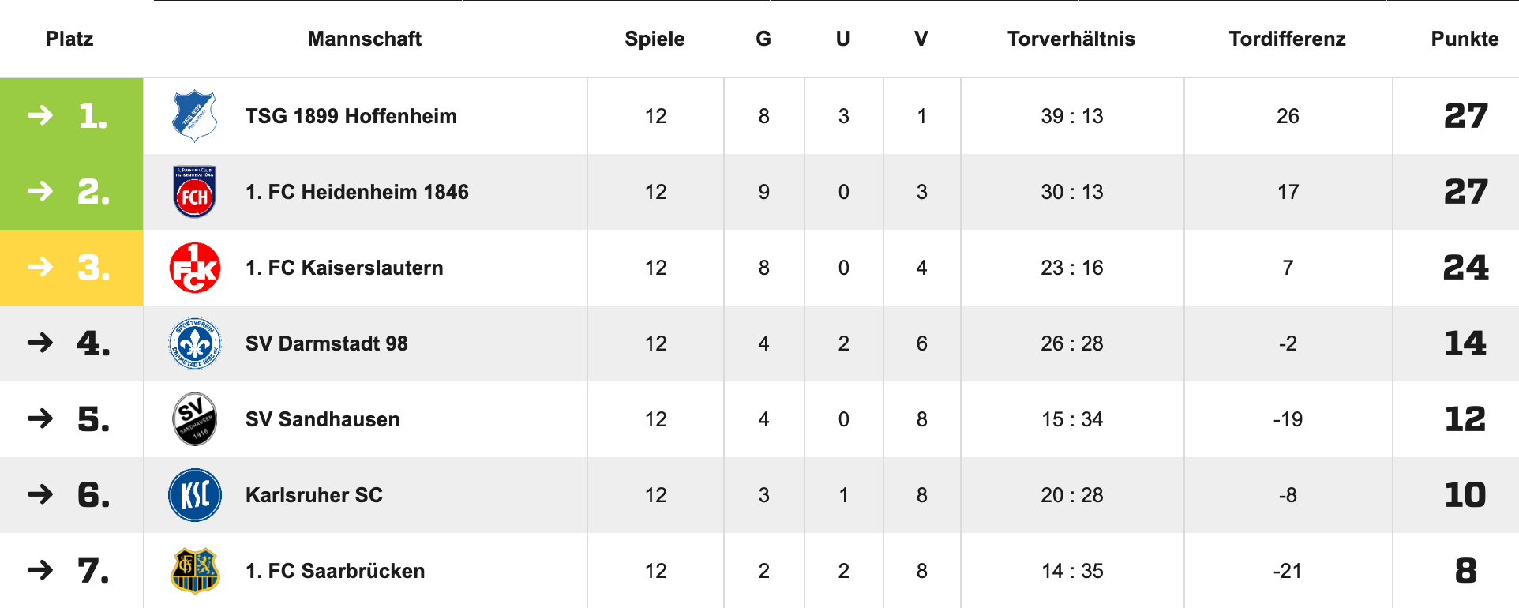Open the 1. FC Kaiserslautern team link

344,268
